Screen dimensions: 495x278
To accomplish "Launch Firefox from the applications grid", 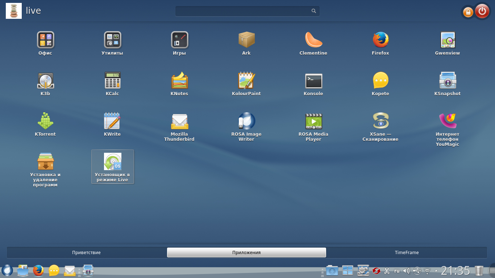I will point(380,40).
